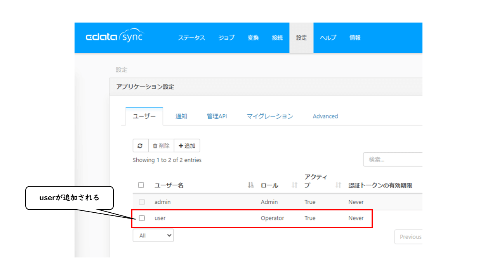This screenshot has height=280, width=497.
Task: Open the ジョブ menu
Action: 226,38
